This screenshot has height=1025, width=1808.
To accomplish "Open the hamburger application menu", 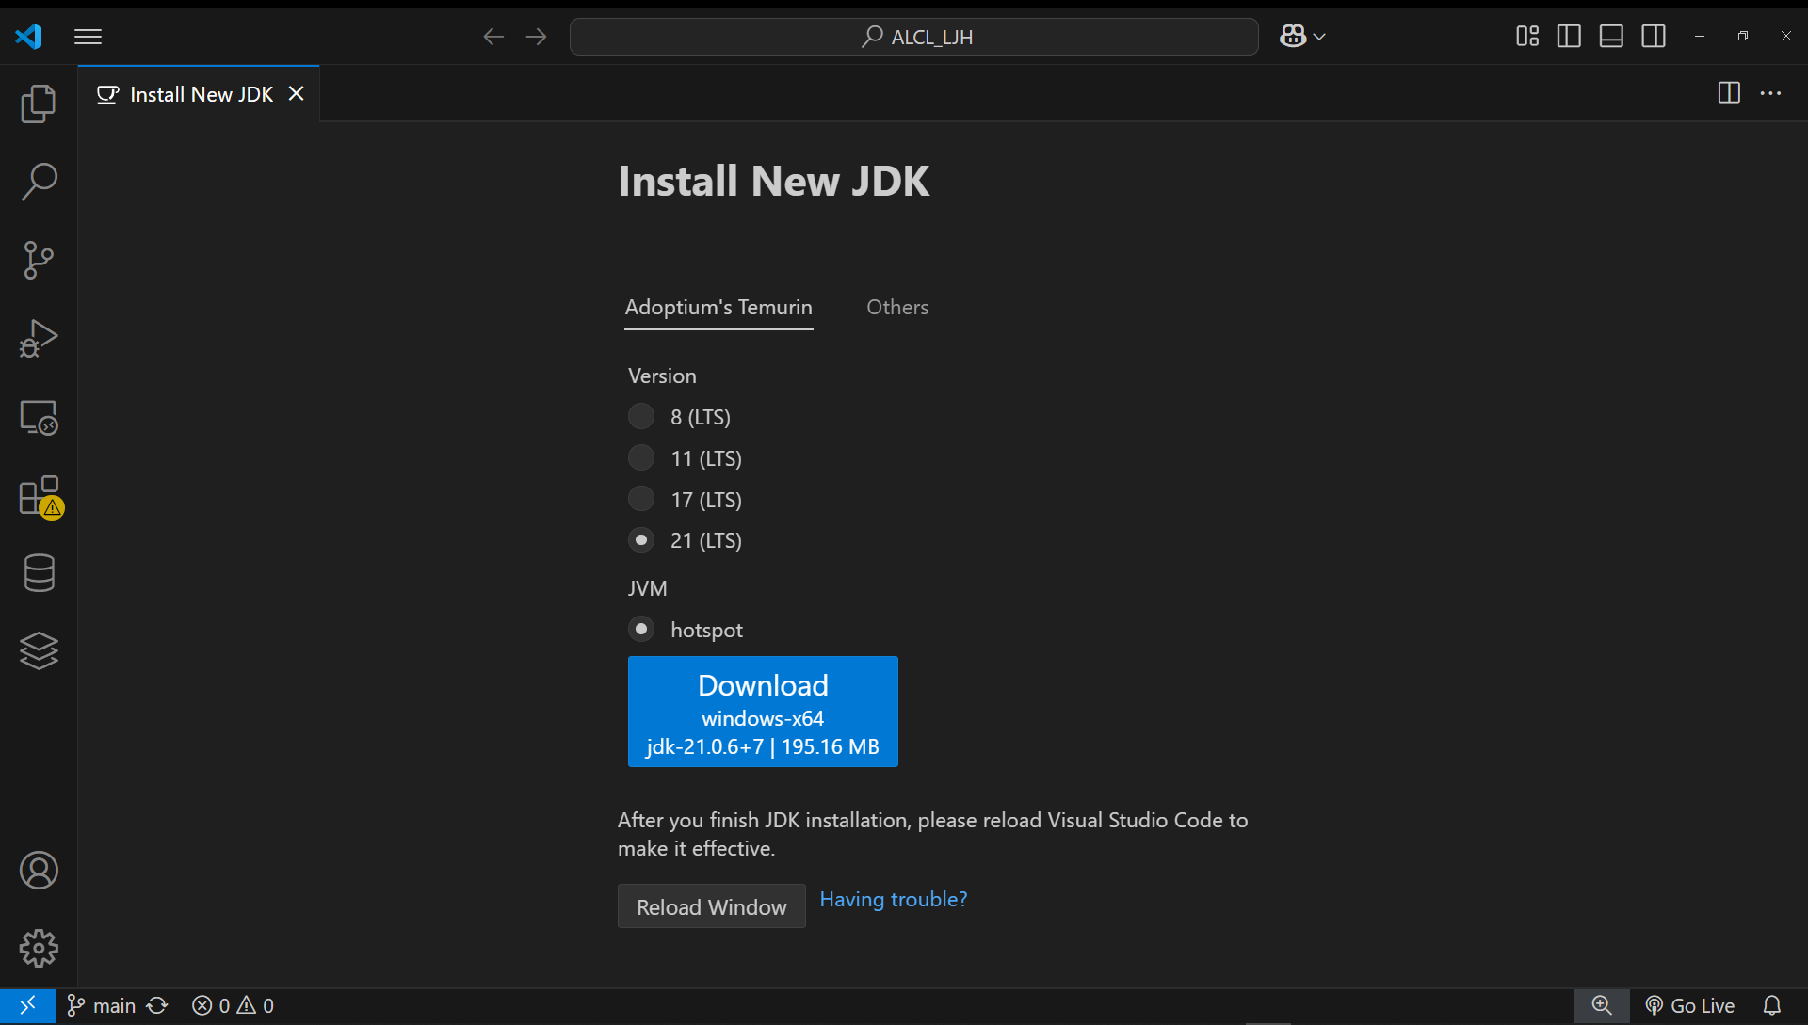I will [x=88, y=37].
